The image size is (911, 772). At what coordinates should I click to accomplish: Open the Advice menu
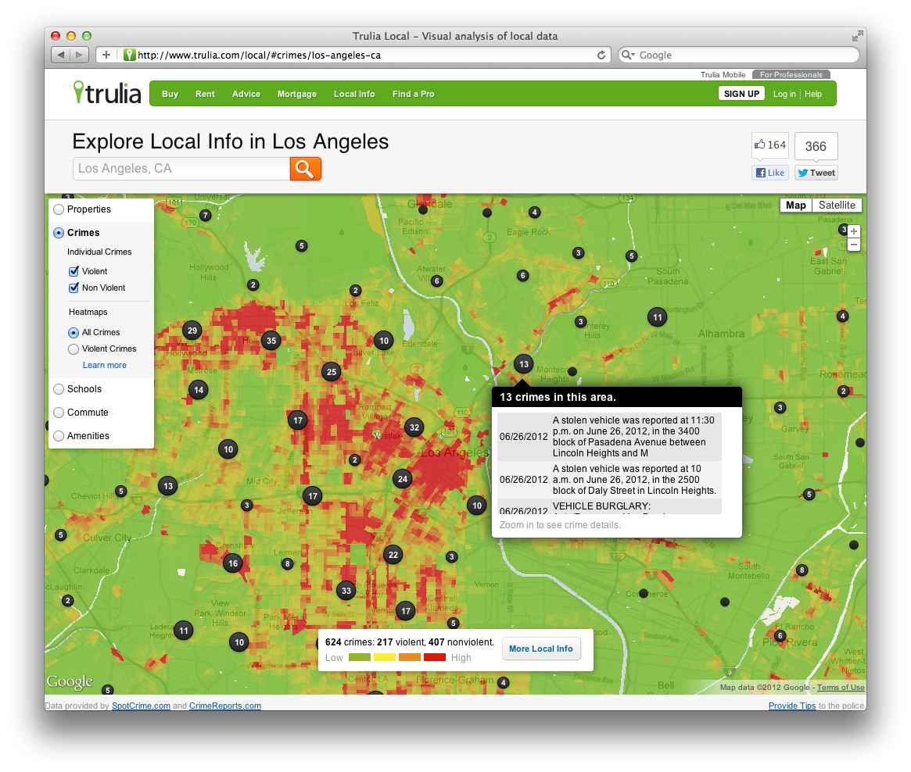[x=246, y=94]
